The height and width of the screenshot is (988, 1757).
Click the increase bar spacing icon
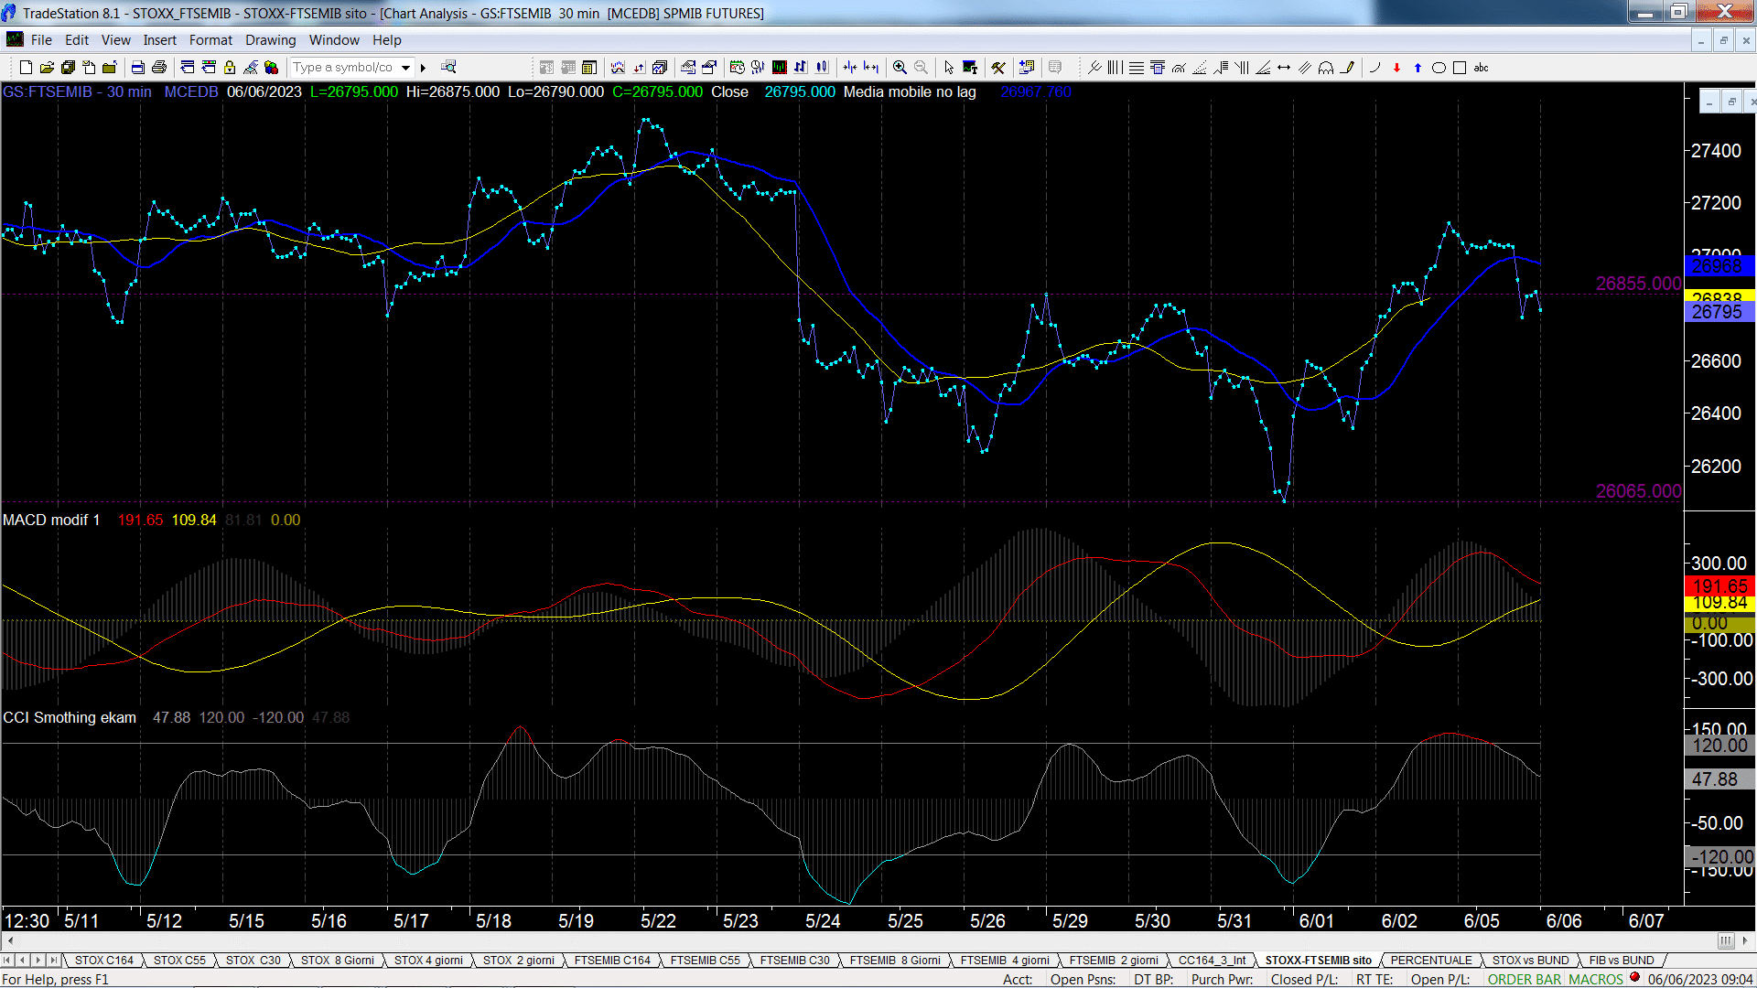pos(871,67)
